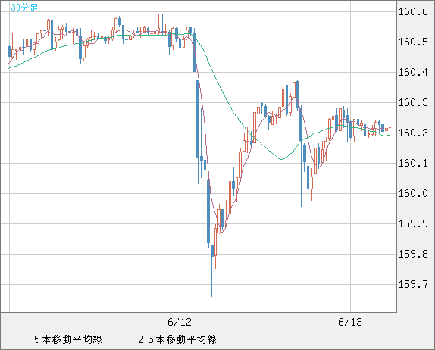Click the 5本移動平均線 legend text
The width and height of the screenshot is (435, 350).
(68, 339)
